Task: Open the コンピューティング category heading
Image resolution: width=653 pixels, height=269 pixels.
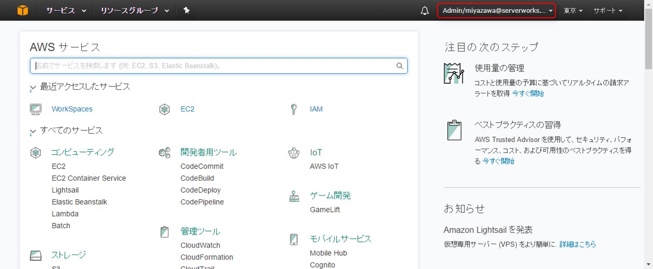Action: pos(83,152)
